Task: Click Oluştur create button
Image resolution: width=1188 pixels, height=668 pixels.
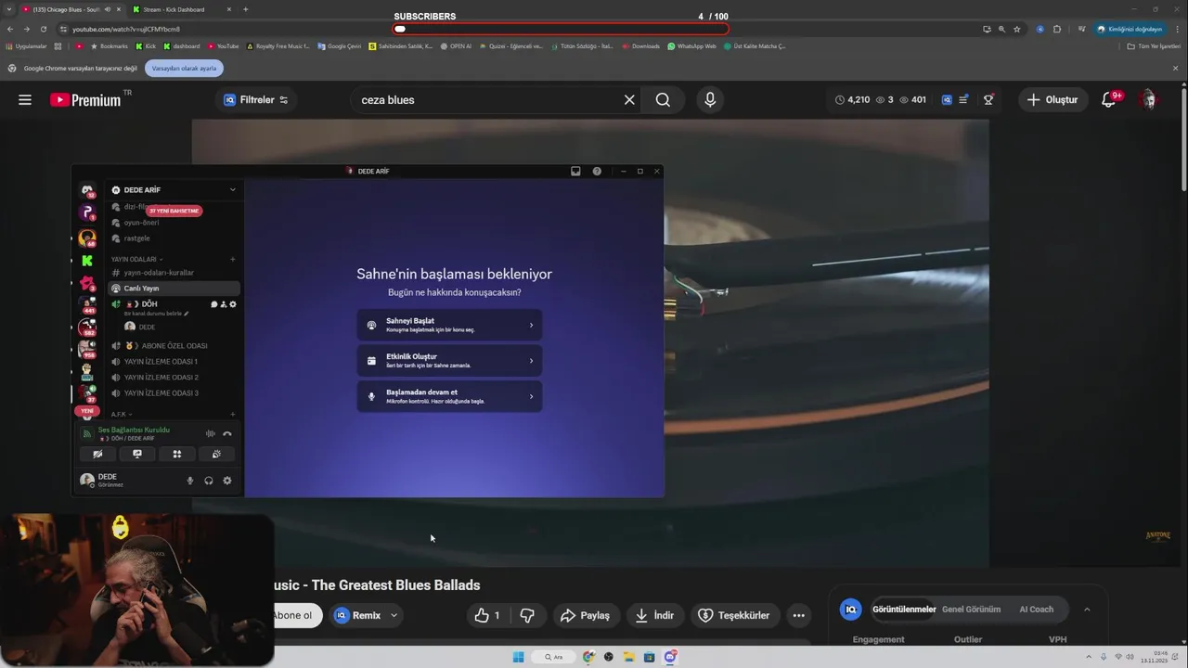Action: tap(1052, 100)
